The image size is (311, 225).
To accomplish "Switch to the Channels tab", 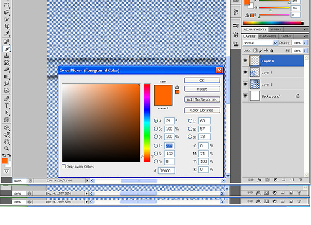I will (267, 37).
